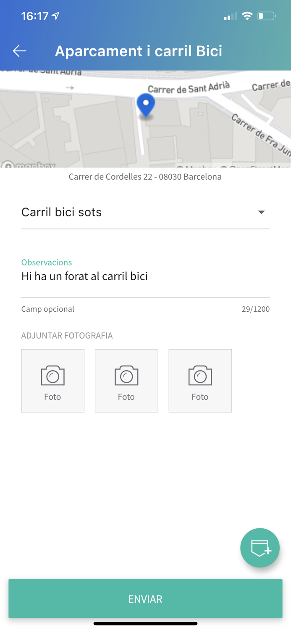291x631 pixels.
Task: Tap the 'Aparcament i carril Bici' title
Action: pos(139,50)
